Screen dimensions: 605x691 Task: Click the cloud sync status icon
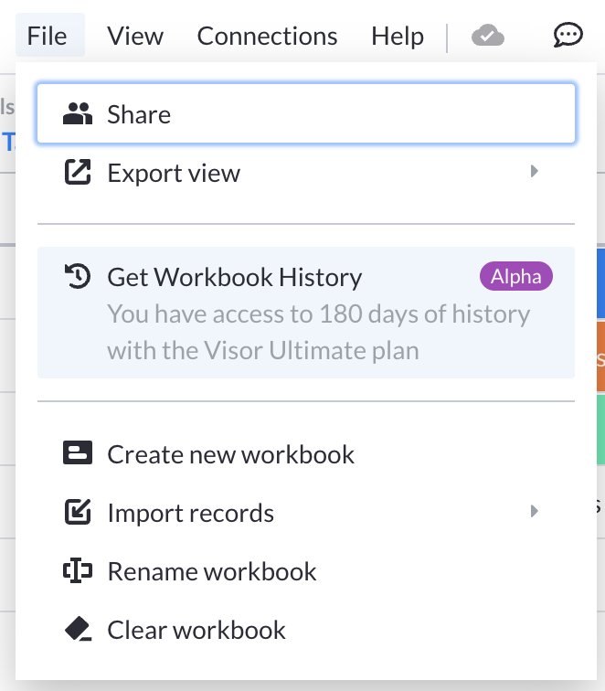(488, 36)
